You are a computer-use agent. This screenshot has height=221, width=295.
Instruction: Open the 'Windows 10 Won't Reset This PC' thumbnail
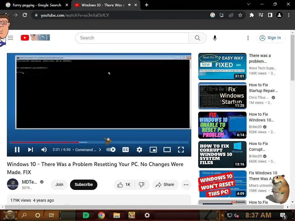(222, 184)
